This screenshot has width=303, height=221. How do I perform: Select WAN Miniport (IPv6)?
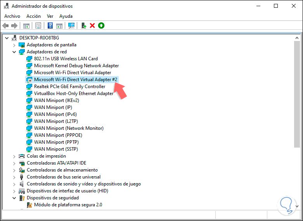(55, 114)
